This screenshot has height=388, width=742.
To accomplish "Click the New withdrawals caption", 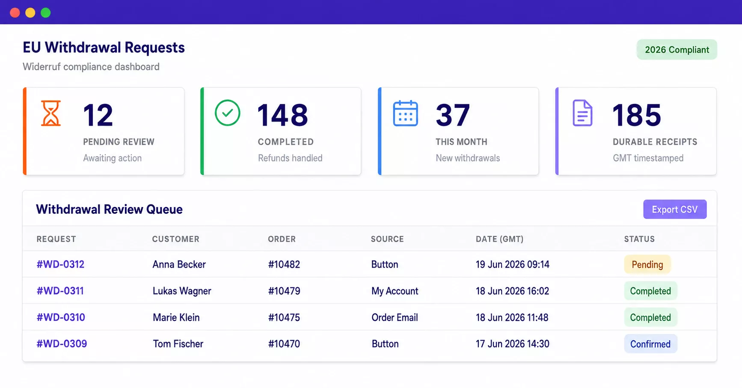I will tap(468, 158).
